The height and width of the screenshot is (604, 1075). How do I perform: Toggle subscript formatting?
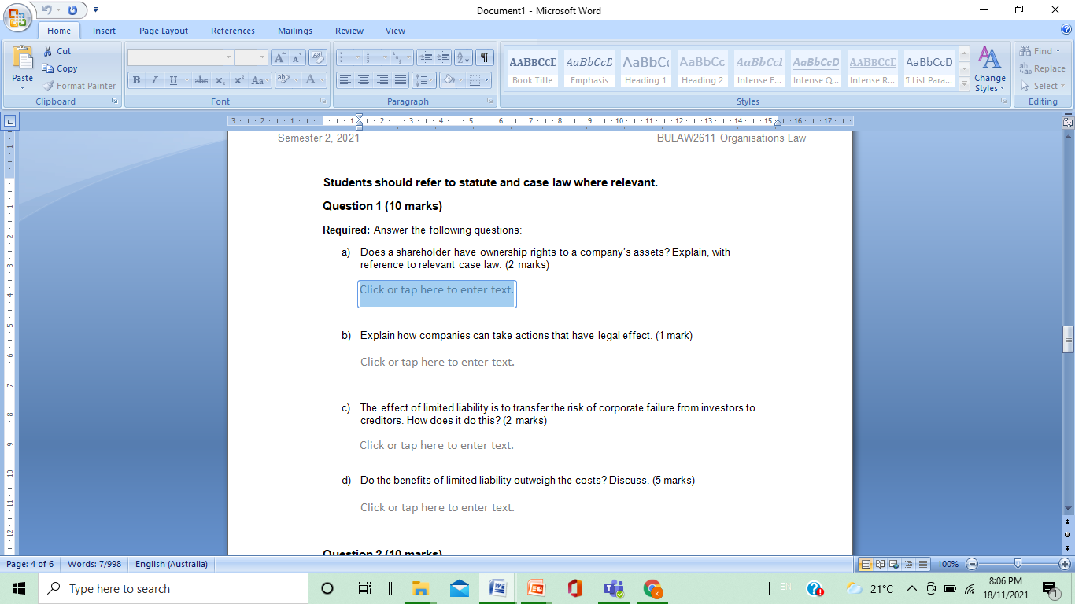pyautogui.click(x=220, y=80)
